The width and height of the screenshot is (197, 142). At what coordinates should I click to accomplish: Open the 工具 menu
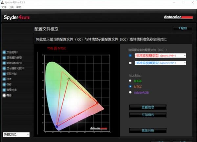pyautogui.click(x=11, y=7)
